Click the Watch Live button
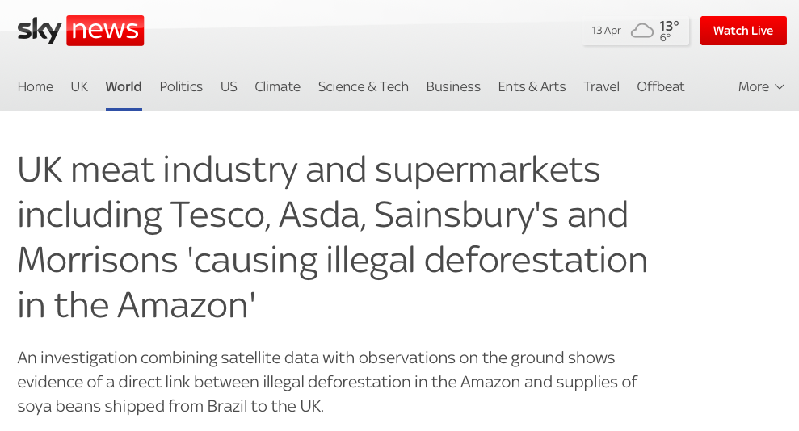The height and width of the screenshot is (431, 799). (743, 31)
